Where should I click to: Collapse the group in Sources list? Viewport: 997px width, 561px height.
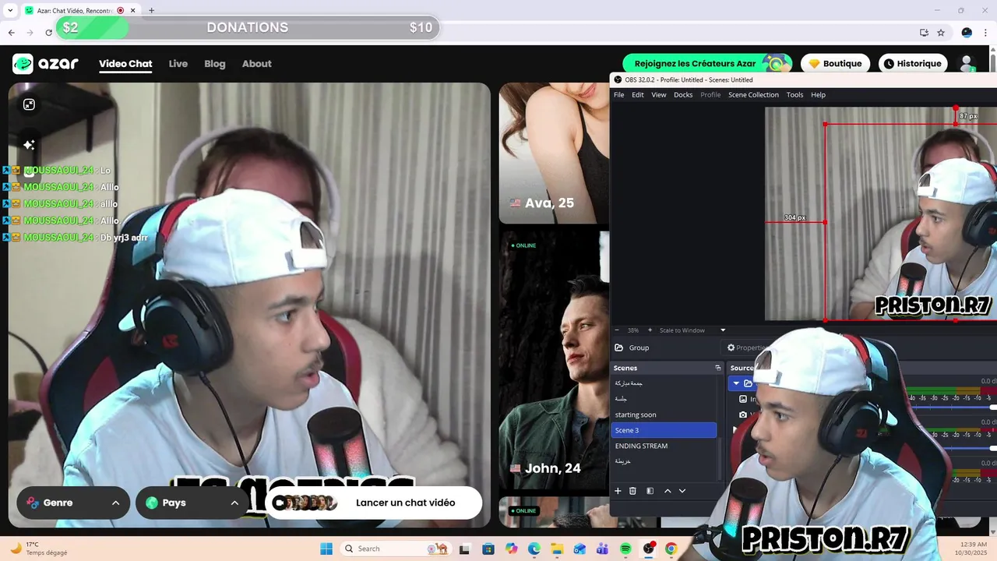pos(736,383)
